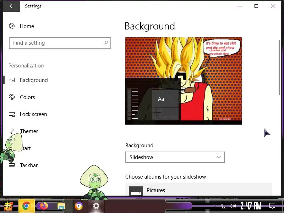Screen dimensions: 284x213
Task: Select the Lock screen icon
Action: pyautogui.click(x=12, y=114)
